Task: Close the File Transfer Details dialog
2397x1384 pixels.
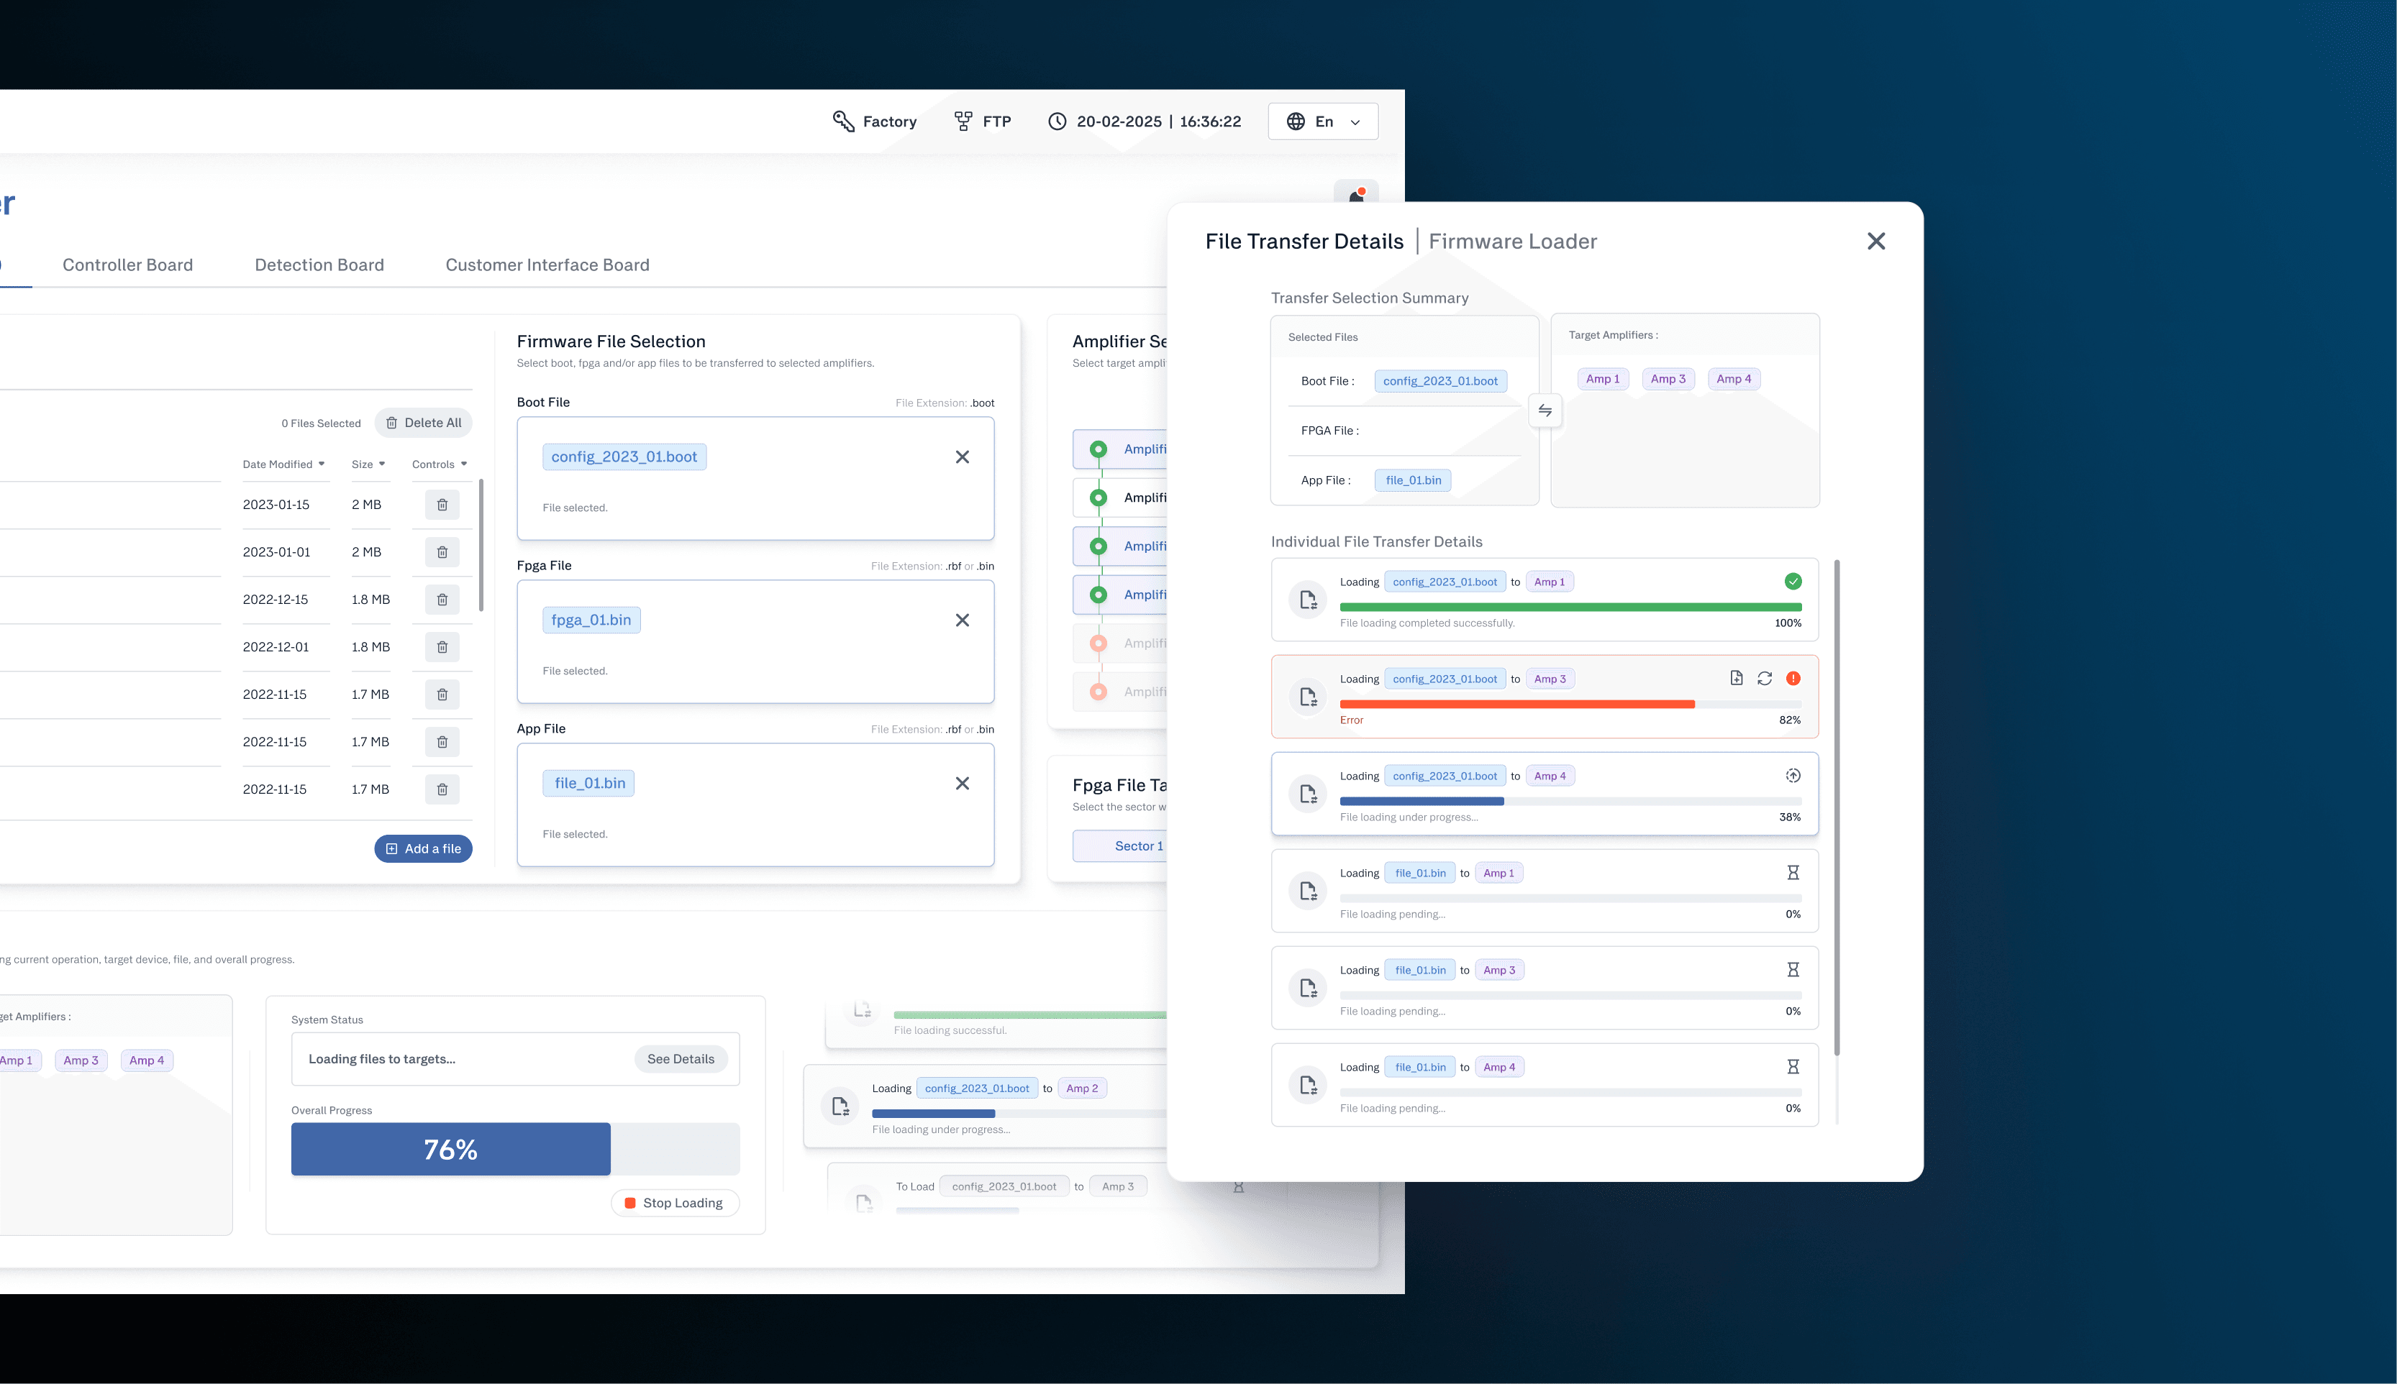Action: click(x=1876, y=242)
